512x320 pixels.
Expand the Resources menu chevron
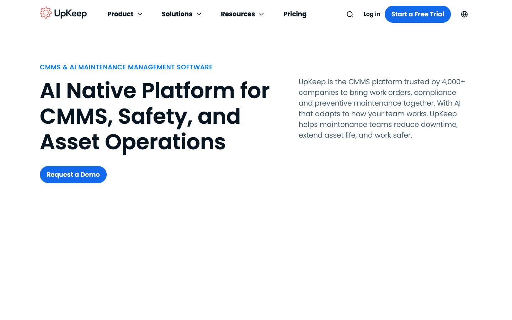[261, 14]
